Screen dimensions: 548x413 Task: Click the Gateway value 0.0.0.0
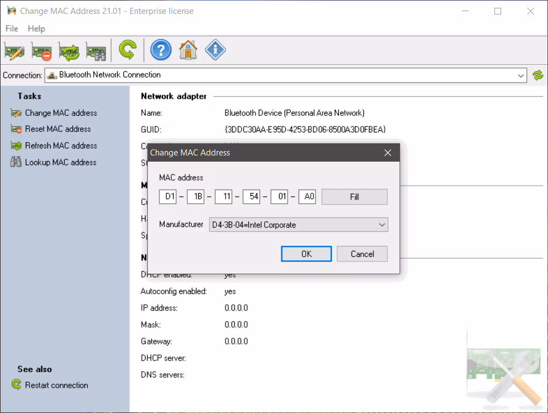click(236, 342)
